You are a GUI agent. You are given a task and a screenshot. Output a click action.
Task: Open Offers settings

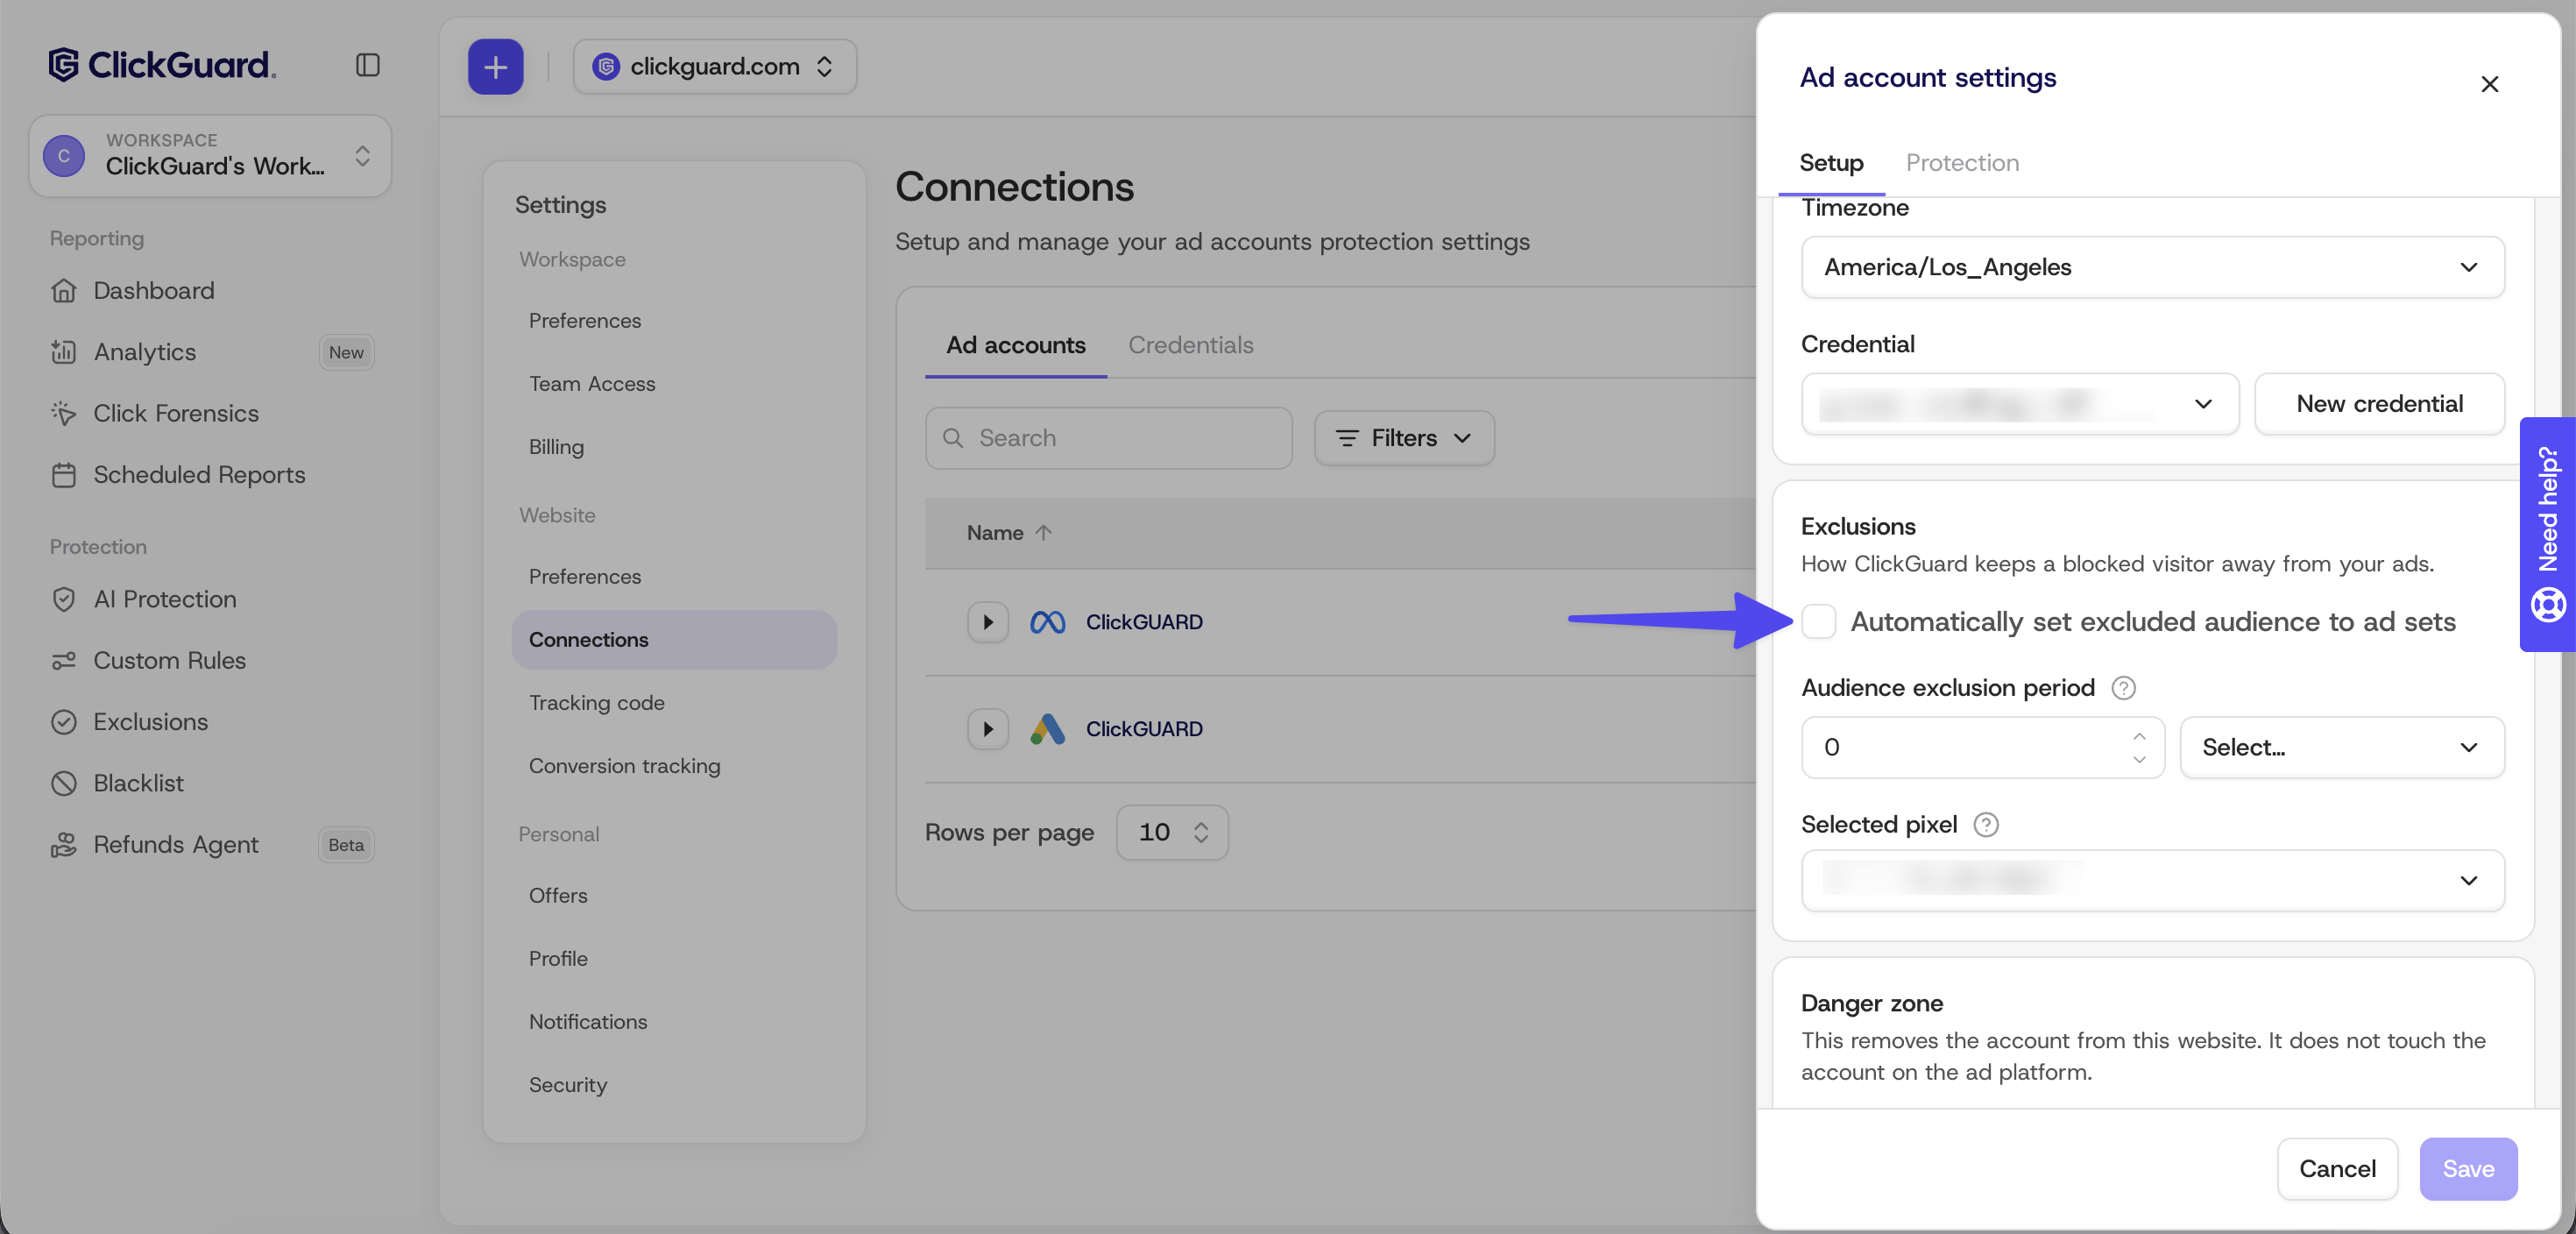pos(558,896)
